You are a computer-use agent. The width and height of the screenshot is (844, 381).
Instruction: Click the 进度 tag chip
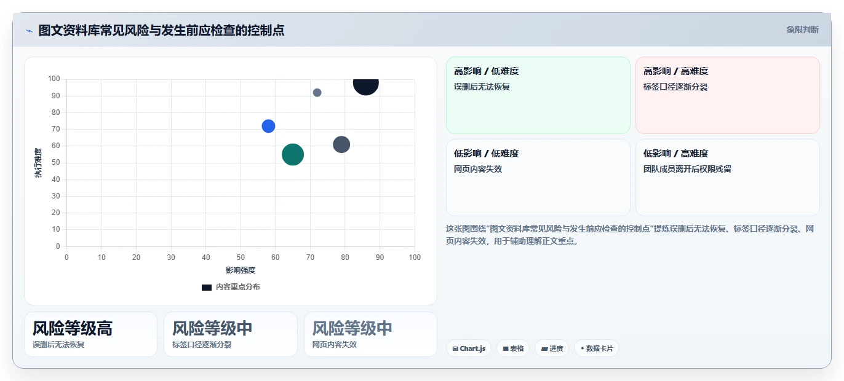(552, 348)
